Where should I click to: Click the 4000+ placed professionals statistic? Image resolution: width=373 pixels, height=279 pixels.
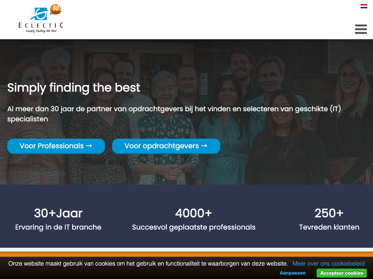[x=194, y=213]
